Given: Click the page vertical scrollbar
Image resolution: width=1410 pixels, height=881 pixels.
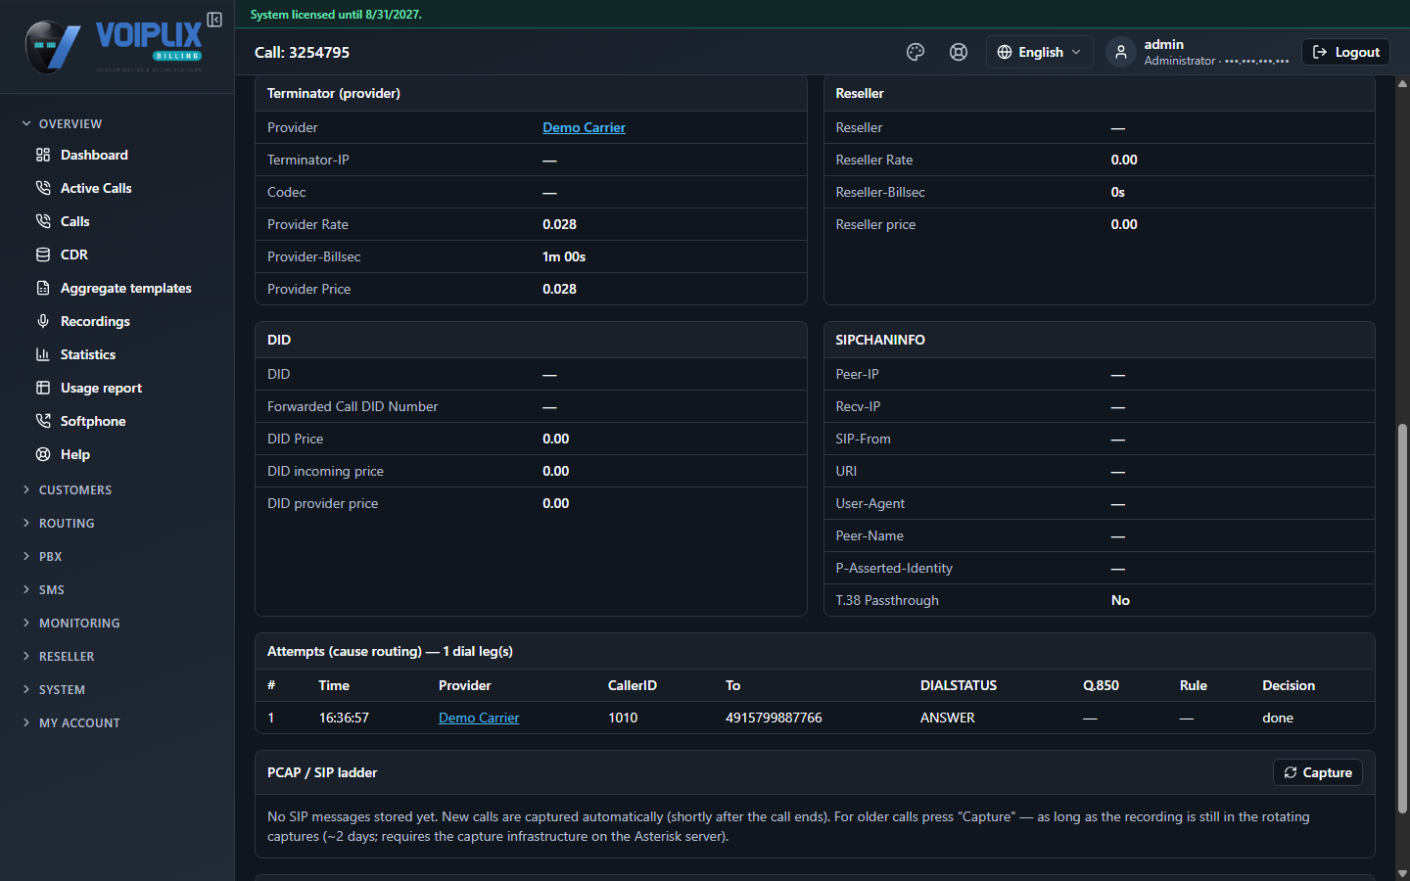Looking at the screenshot, I should 1402,619.
